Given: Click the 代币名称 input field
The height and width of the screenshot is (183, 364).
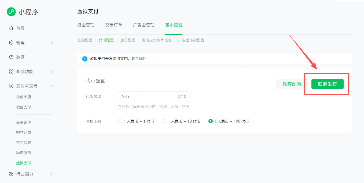Looking at the screenshot, I should [154, 97].
